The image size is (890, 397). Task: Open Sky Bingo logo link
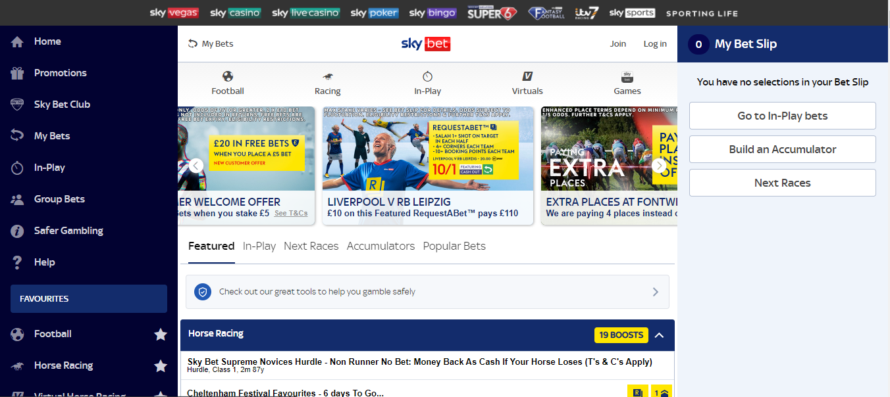(432, 12)
